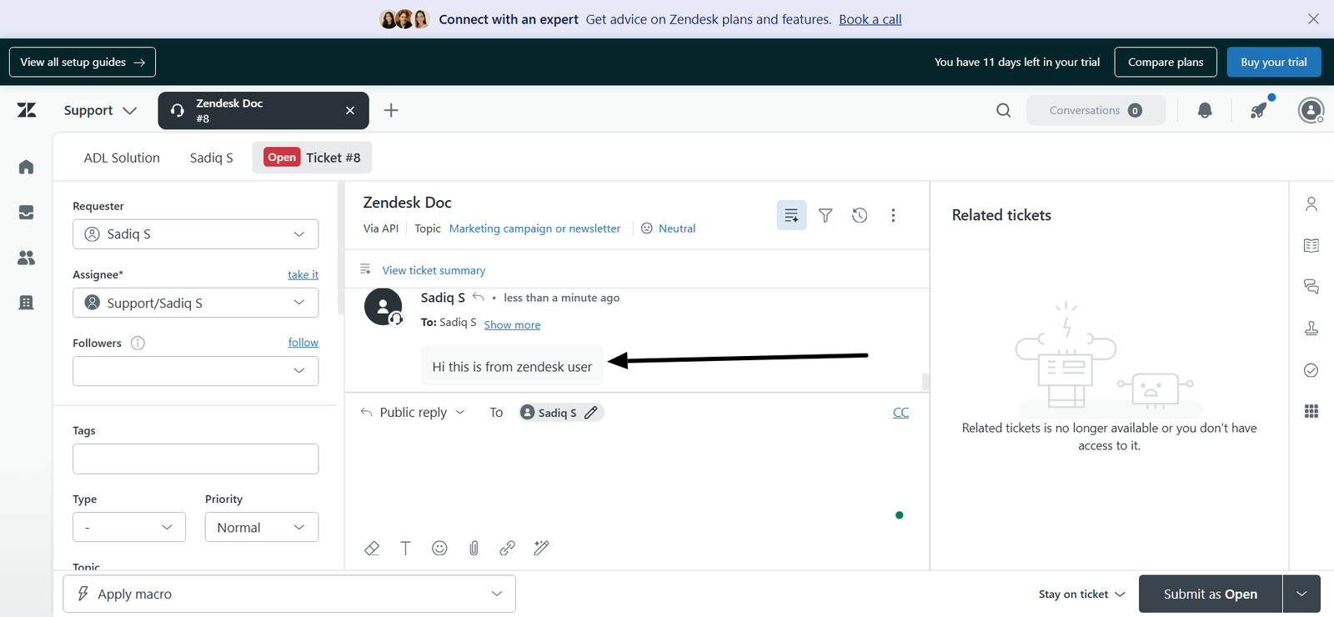Open Organizations building icon in sidebar
The height and width of the screenshot is (617, 1334).
27,303
